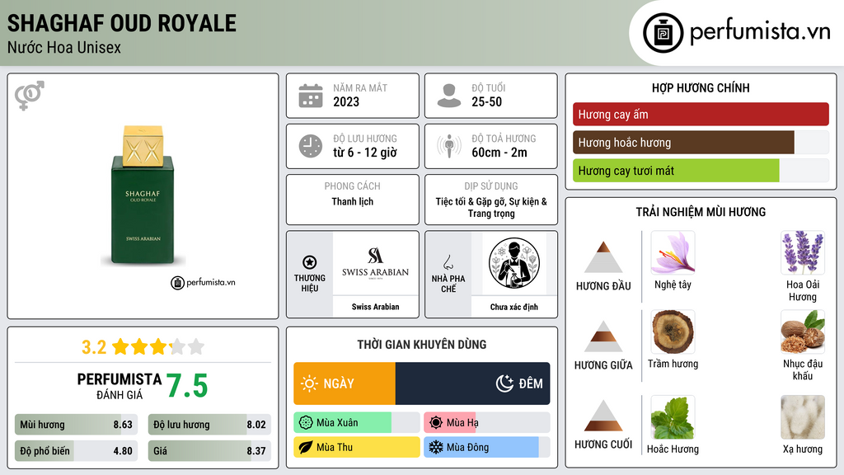Viewport: 844px width, 475px height.
Task: Click the Mùi hương 8.63 rating bar
Action: (x=77, y=425)
